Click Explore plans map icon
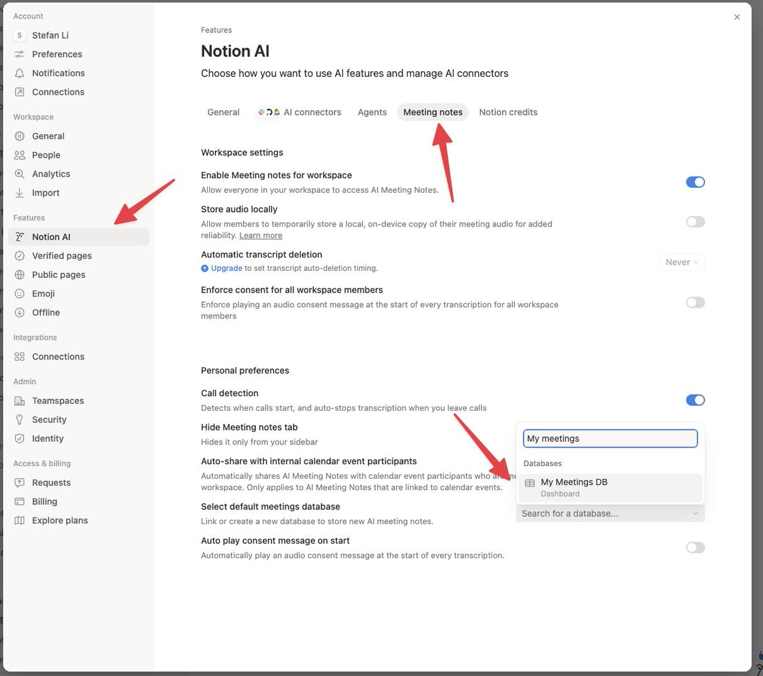Viewport: 763px width, 676px height. click(20, 520)
